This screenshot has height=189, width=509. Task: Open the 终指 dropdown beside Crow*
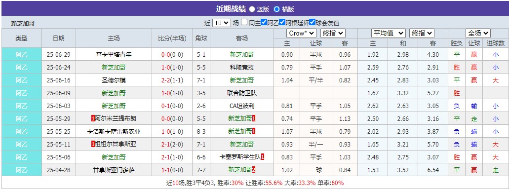tap(333, 34)
